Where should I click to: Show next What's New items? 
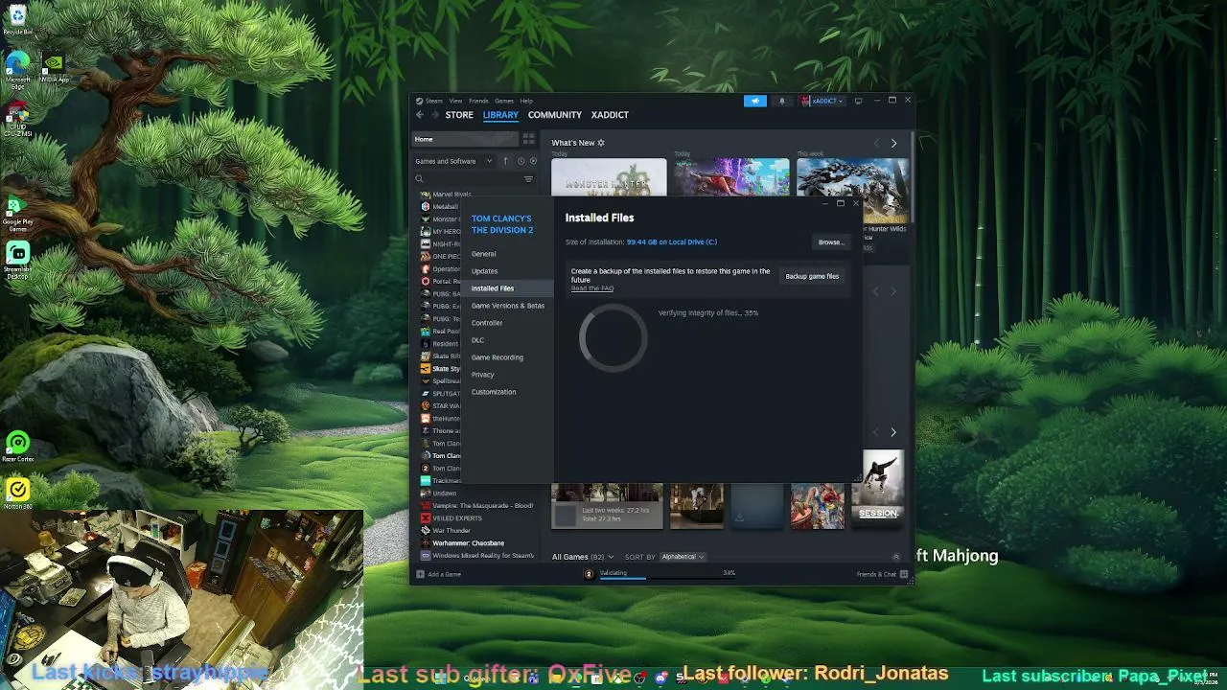pyautogui.click(x=893, y=143)
